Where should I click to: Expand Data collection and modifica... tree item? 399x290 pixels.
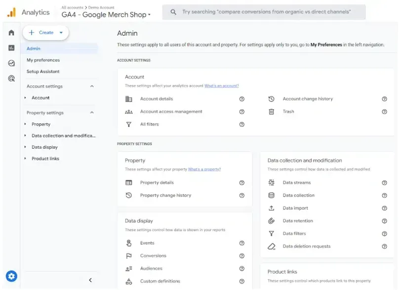(x=25, y=136)
